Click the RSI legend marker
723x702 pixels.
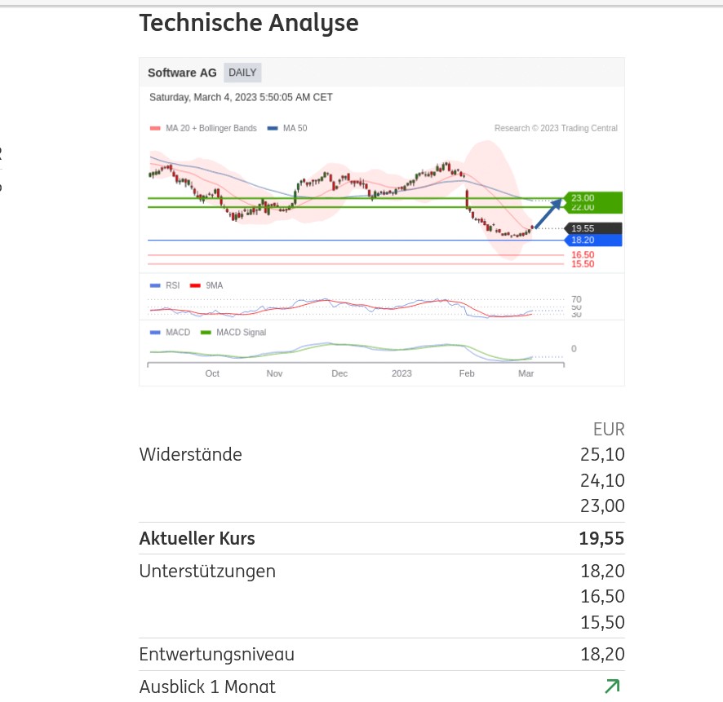(x=155, y=285)
